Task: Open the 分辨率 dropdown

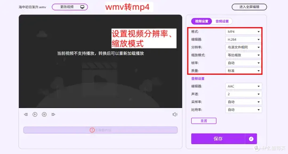Action: 243,47
